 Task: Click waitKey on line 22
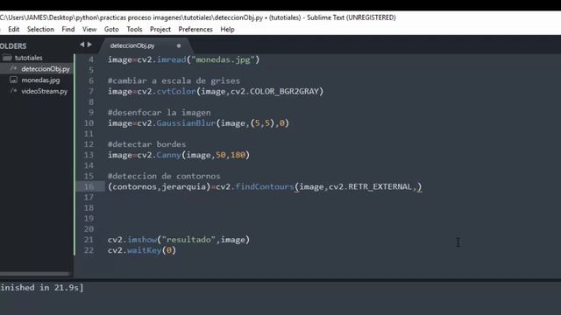[144, 250]
